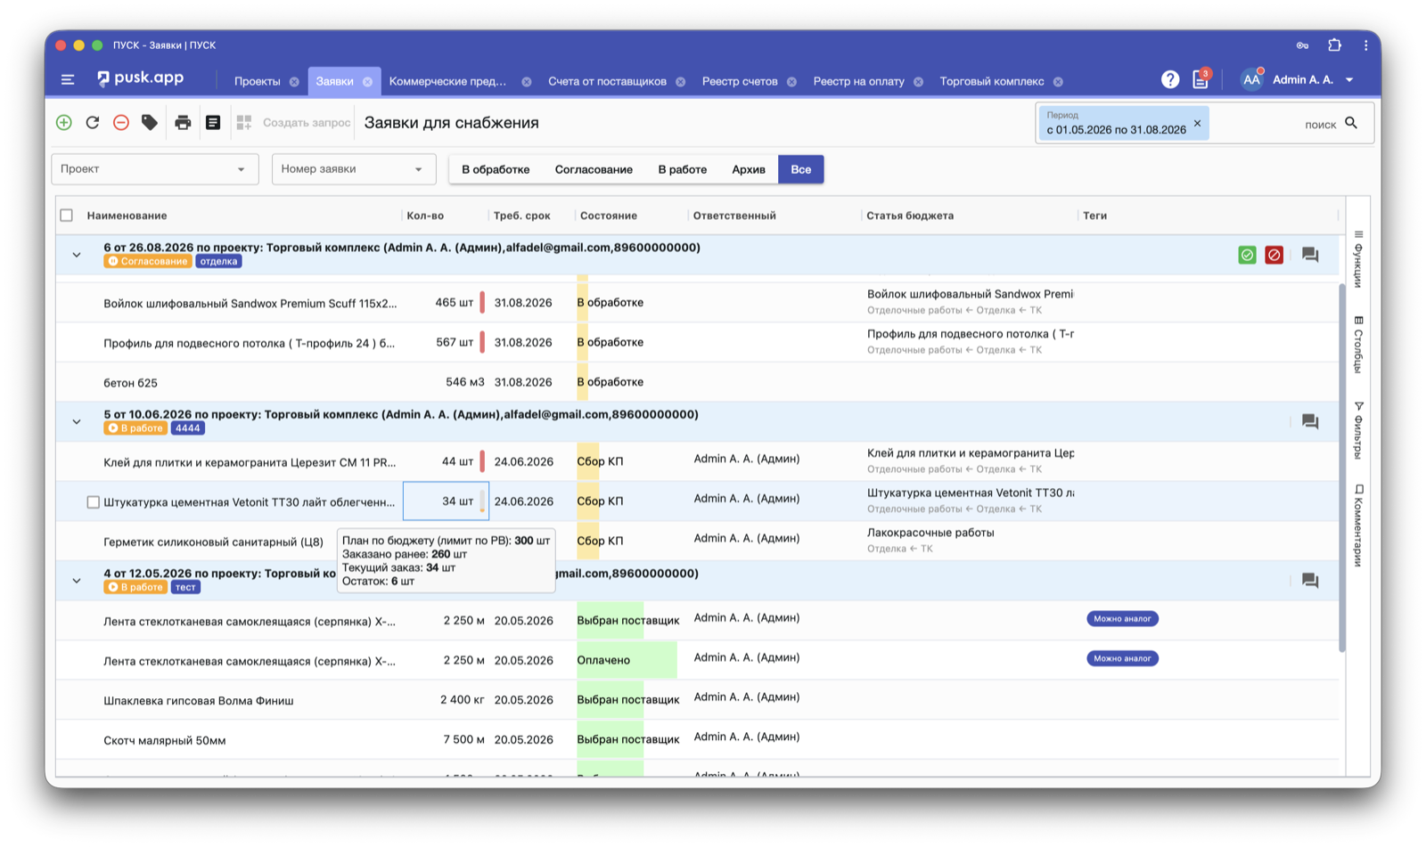Open notifications icon with red badge

point(1201,79)
